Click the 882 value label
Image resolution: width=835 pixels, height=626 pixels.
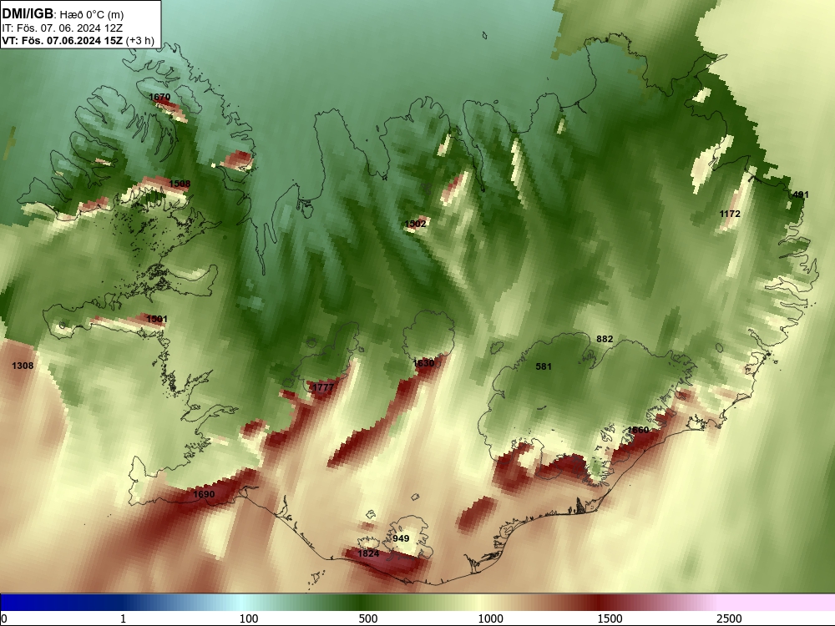[605, 339]
